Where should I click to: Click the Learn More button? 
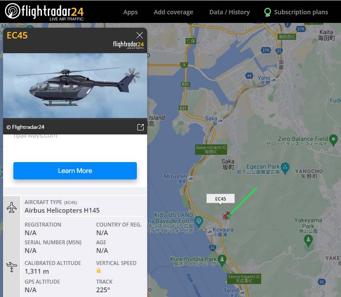(x=75, y=171)
